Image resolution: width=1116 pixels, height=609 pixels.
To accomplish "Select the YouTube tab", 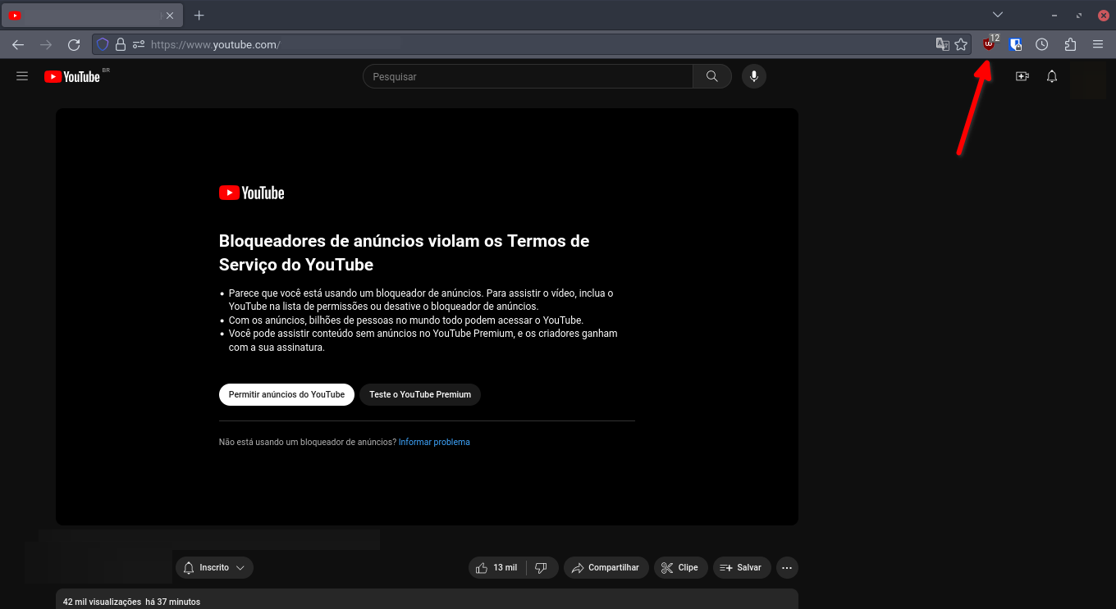I will coord(92,15).
